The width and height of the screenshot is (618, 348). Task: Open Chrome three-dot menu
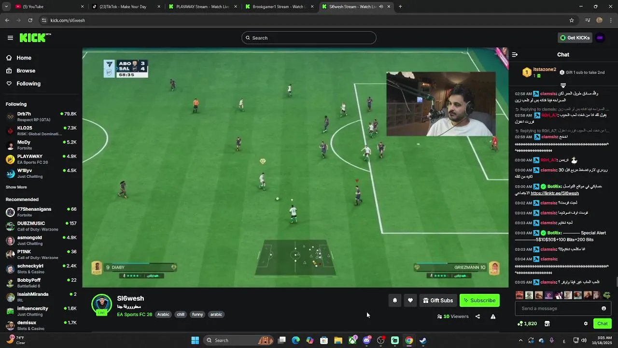[x=611, y=20]
